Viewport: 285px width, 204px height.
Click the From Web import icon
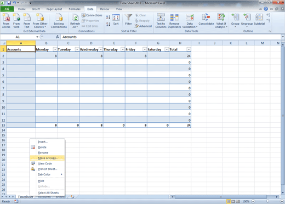(x=16, y=21)
